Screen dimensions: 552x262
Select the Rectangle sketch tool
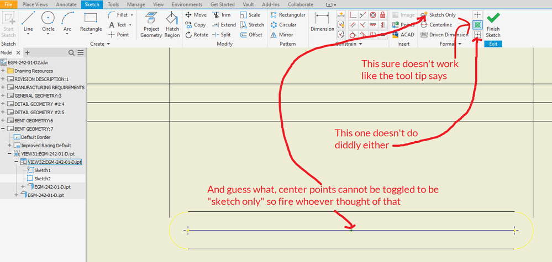pos(91,21)
